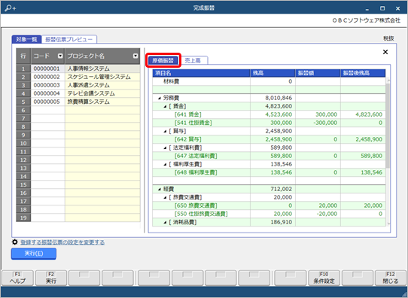Click the 振替額 column header
408x298 pixels.
coord(318,73)
